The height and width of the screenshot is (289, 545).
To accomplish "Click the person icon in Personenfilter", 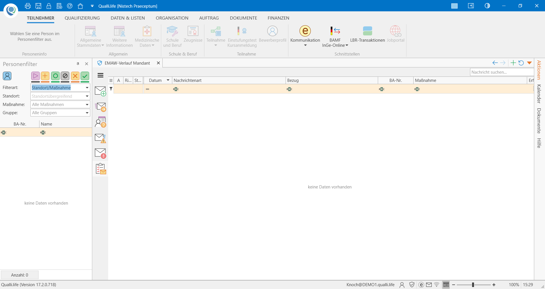I will [7, 76].
